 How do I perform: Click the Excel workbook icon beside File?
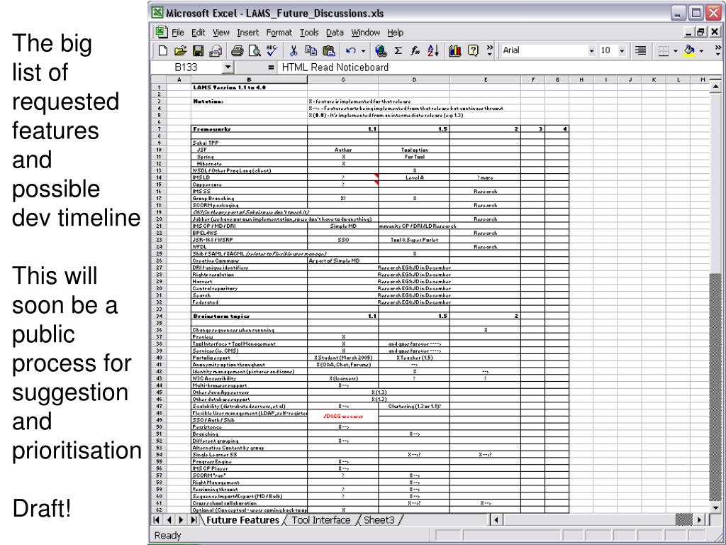(x=161, y=32)
